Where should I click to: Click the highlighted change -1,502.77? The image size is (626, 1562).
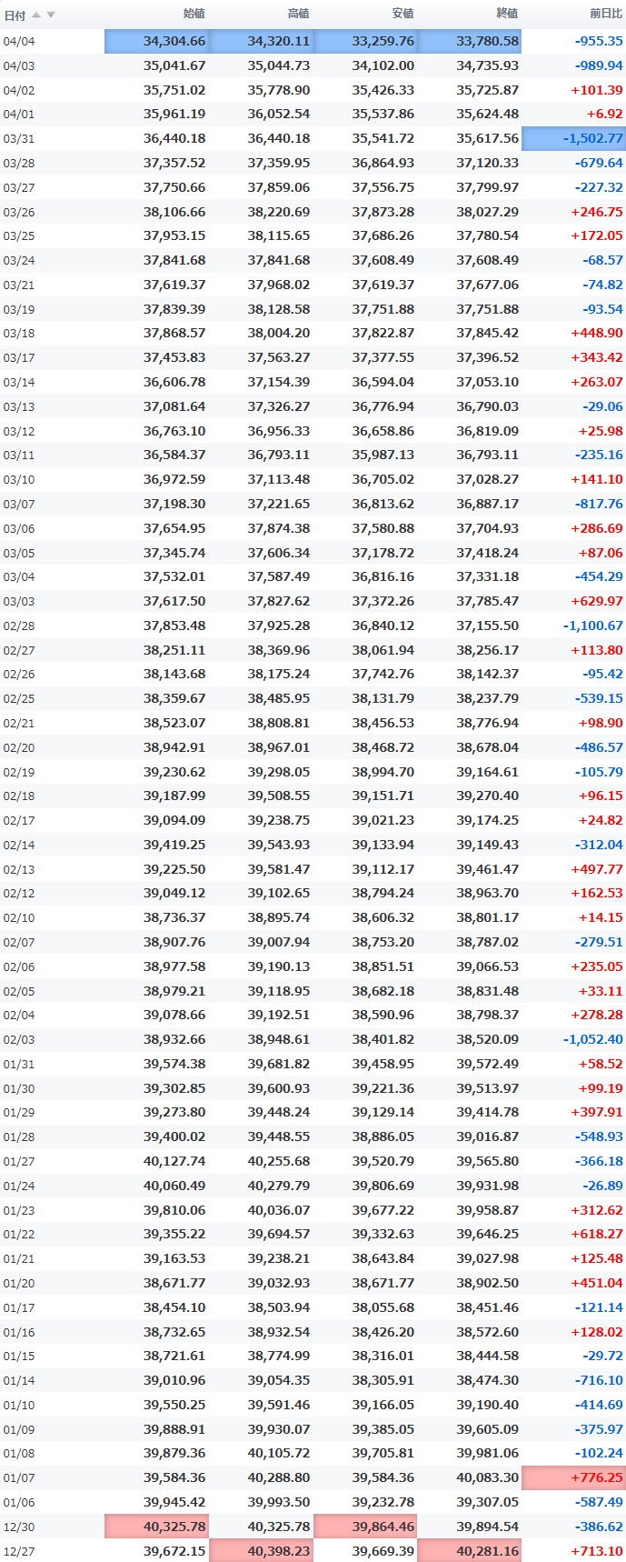click(x=574, y=138)
